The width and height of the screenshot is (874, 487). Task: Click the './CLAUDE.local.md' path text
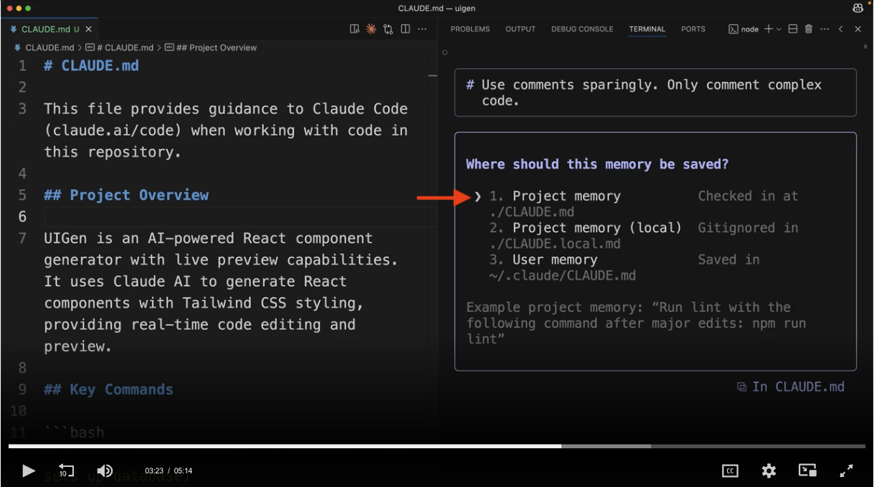click(555, 243)
